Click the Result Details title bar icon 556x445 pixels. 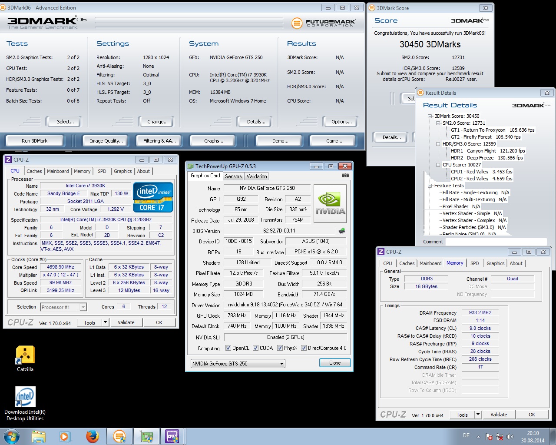[x=420, y=93]
